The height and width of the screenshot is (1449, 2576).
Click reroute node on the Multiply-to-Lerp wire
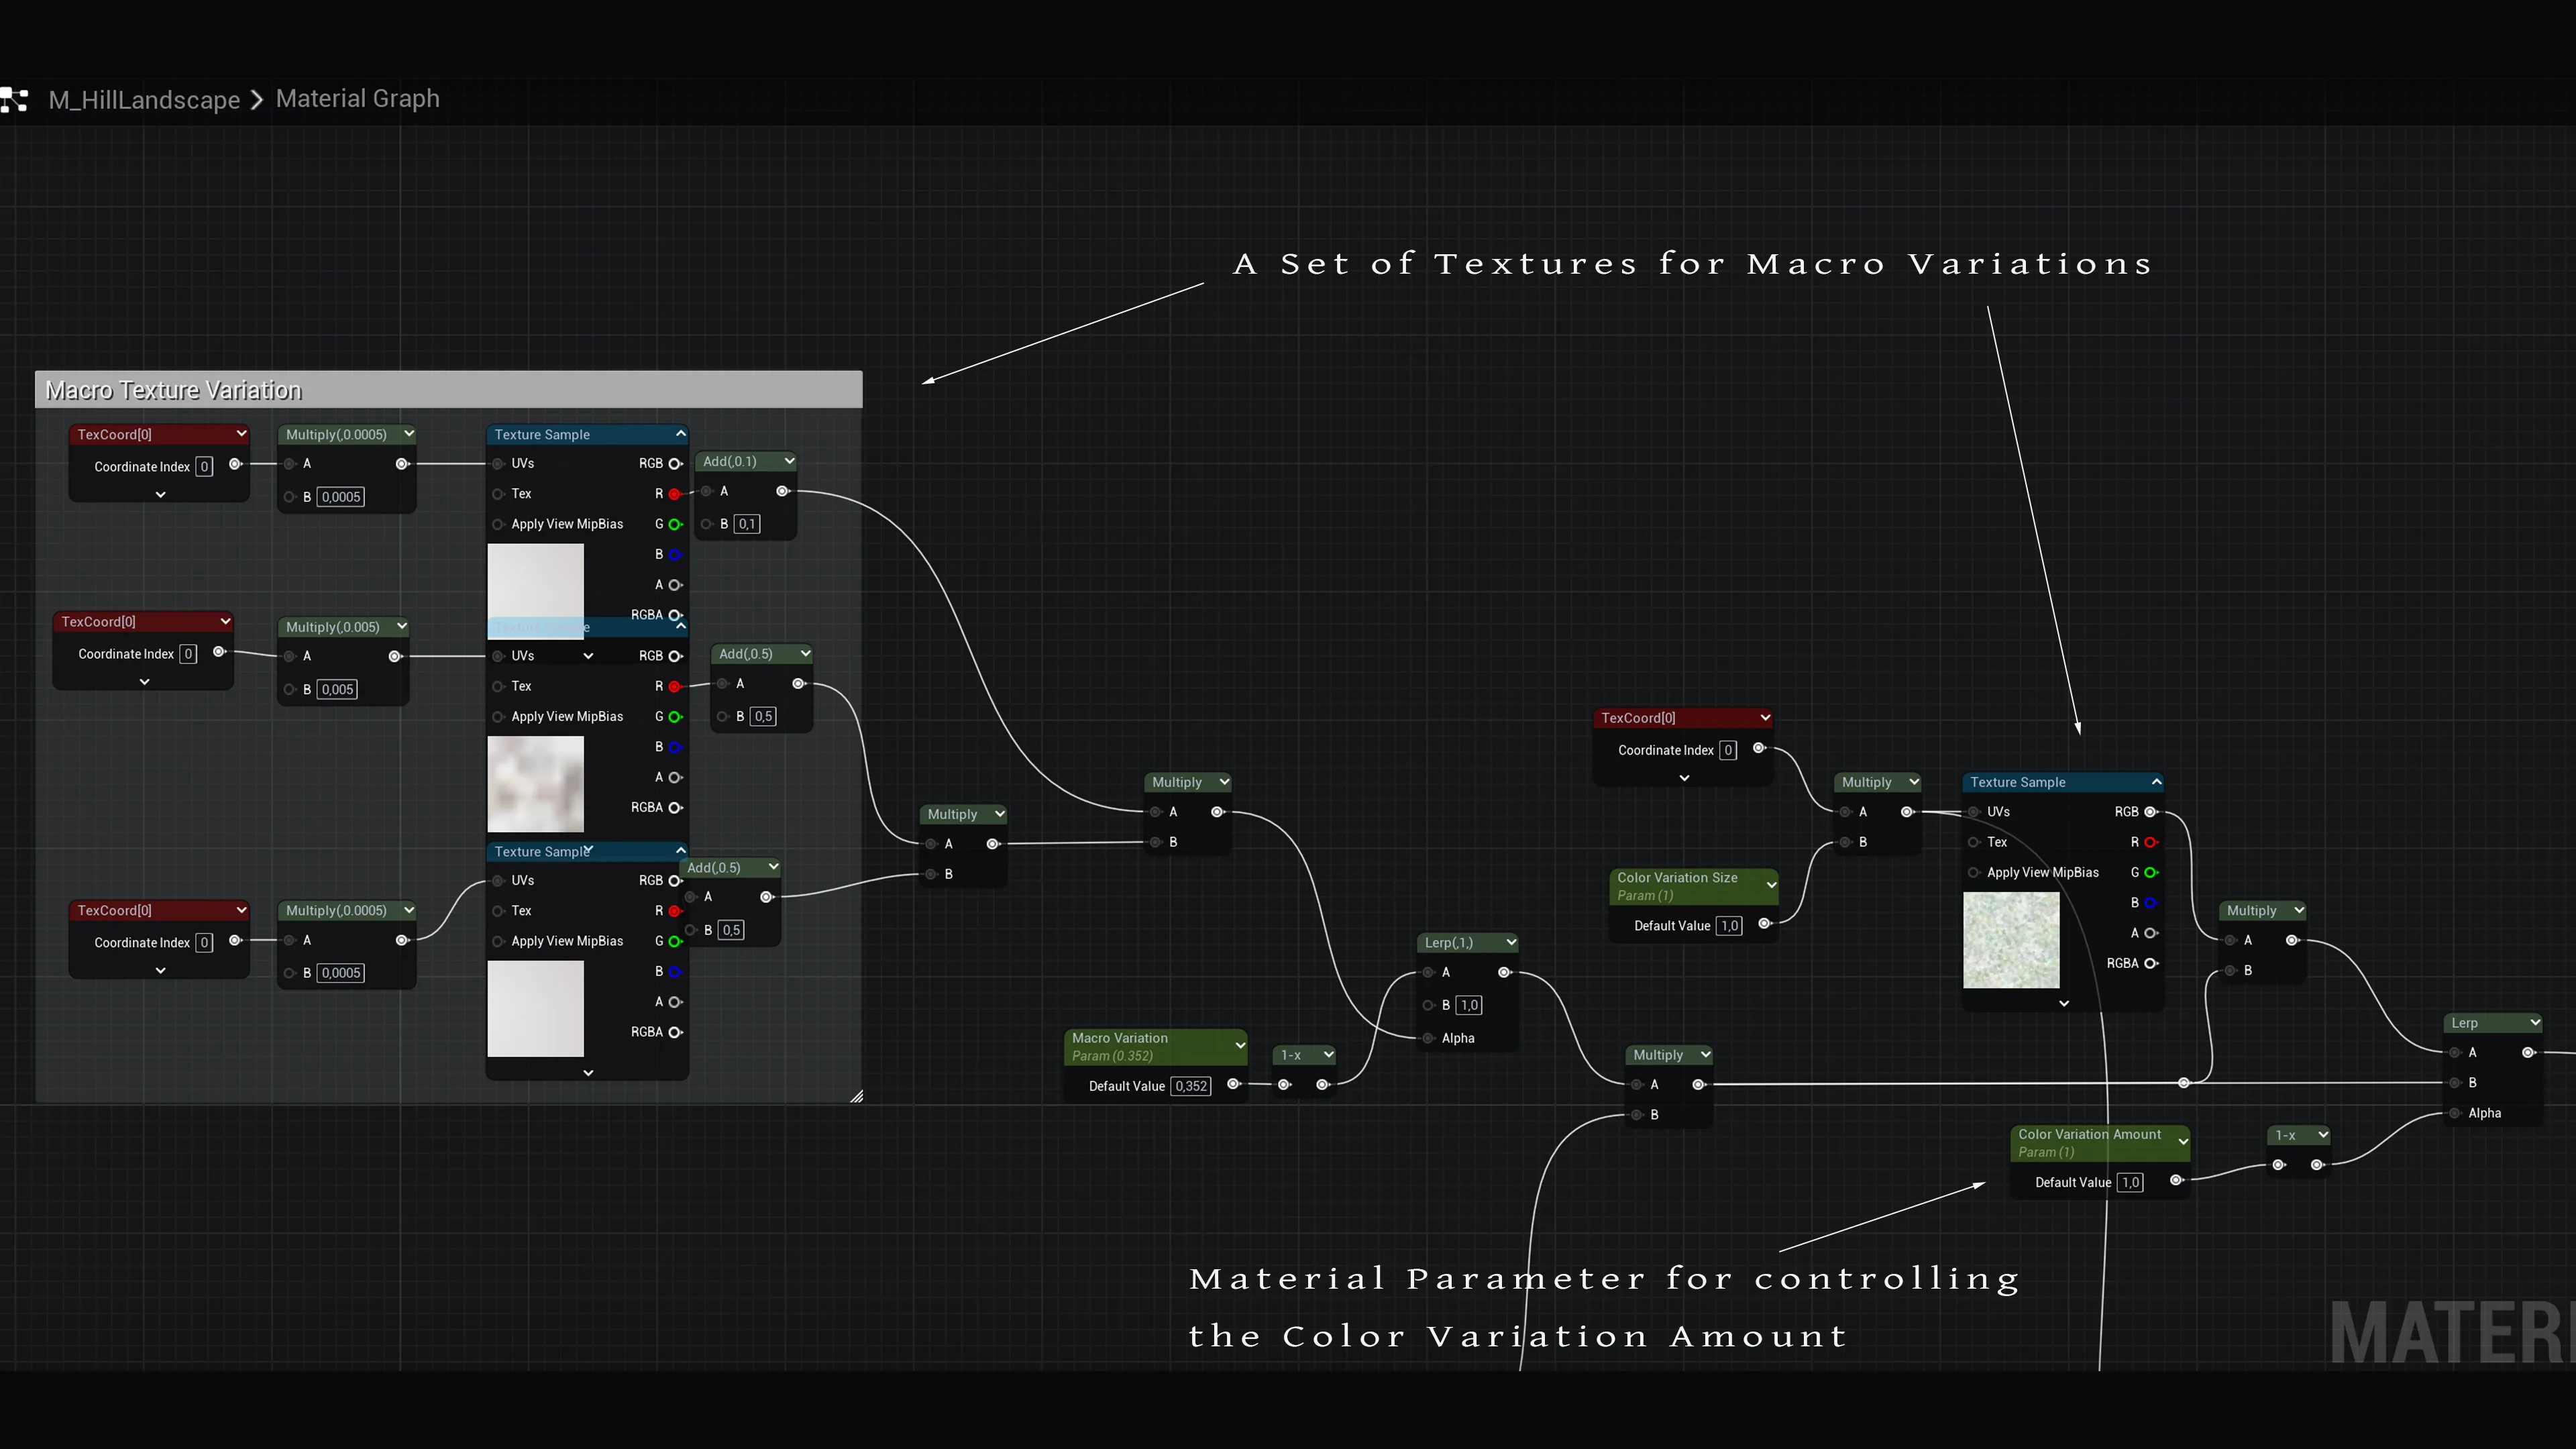click(2184, 1083)
